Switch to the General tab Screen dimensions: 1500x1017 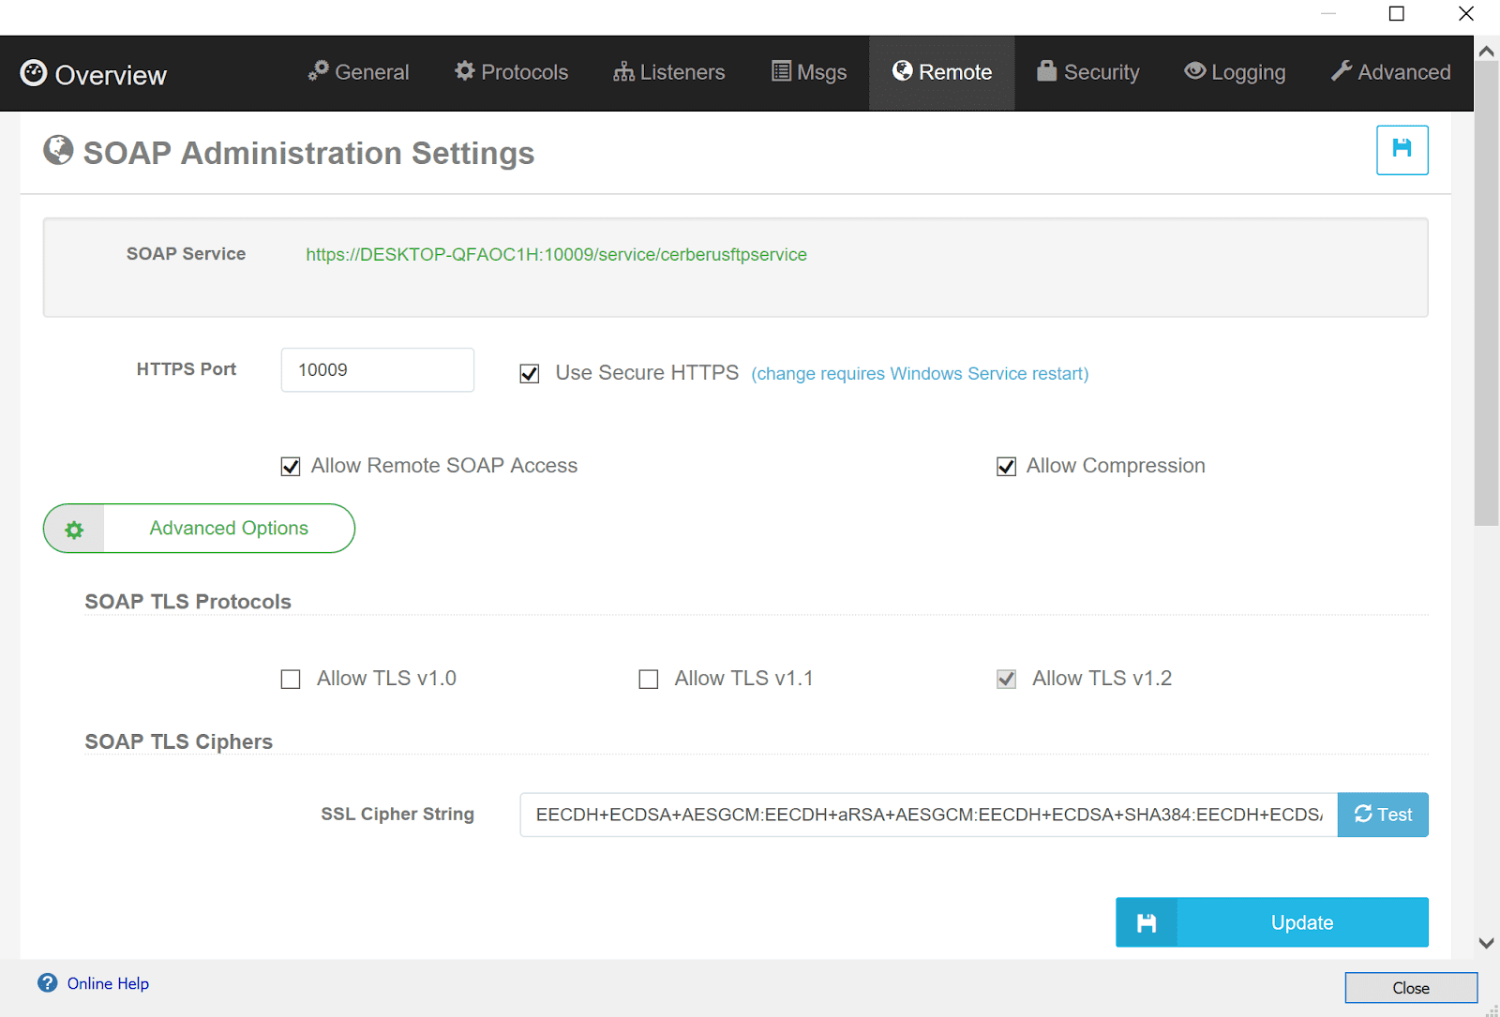[x=357, y=71]
